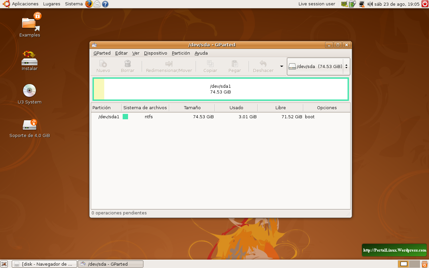Click the network connection tray icon
The height and width of the screenshot is (268, 429).
click(x=362, y=4)
